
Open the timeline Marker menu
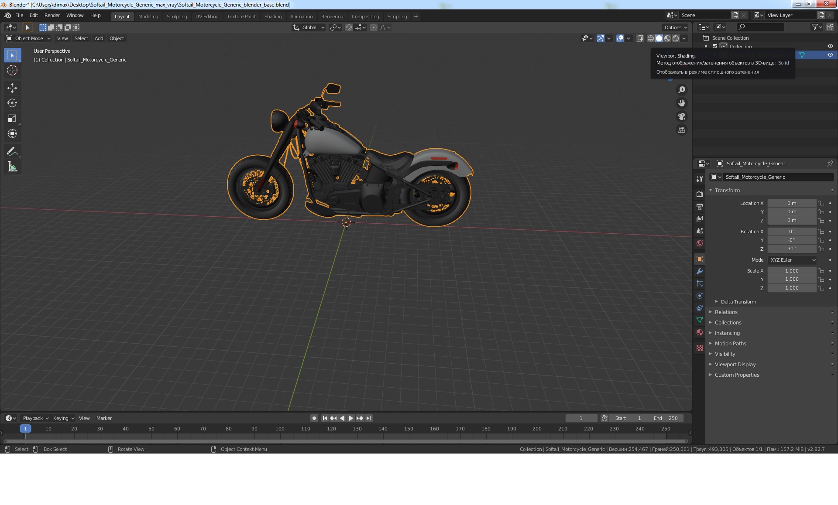pos(104,418)
